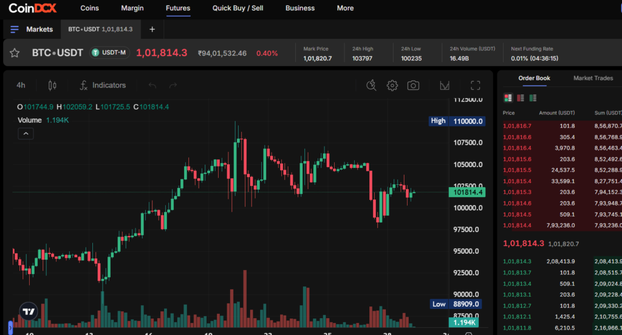This screenshot has height=335, width=622.
Task: Click the TradingView logo on chart
Action: pos(29,311)
